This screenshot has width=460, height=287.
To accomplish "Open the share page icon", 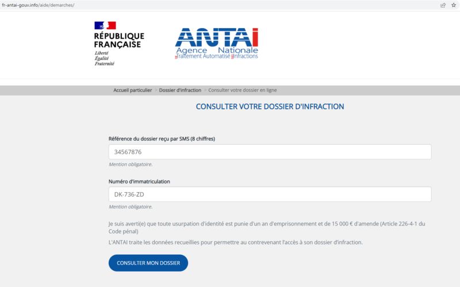I will coord(443,5).
